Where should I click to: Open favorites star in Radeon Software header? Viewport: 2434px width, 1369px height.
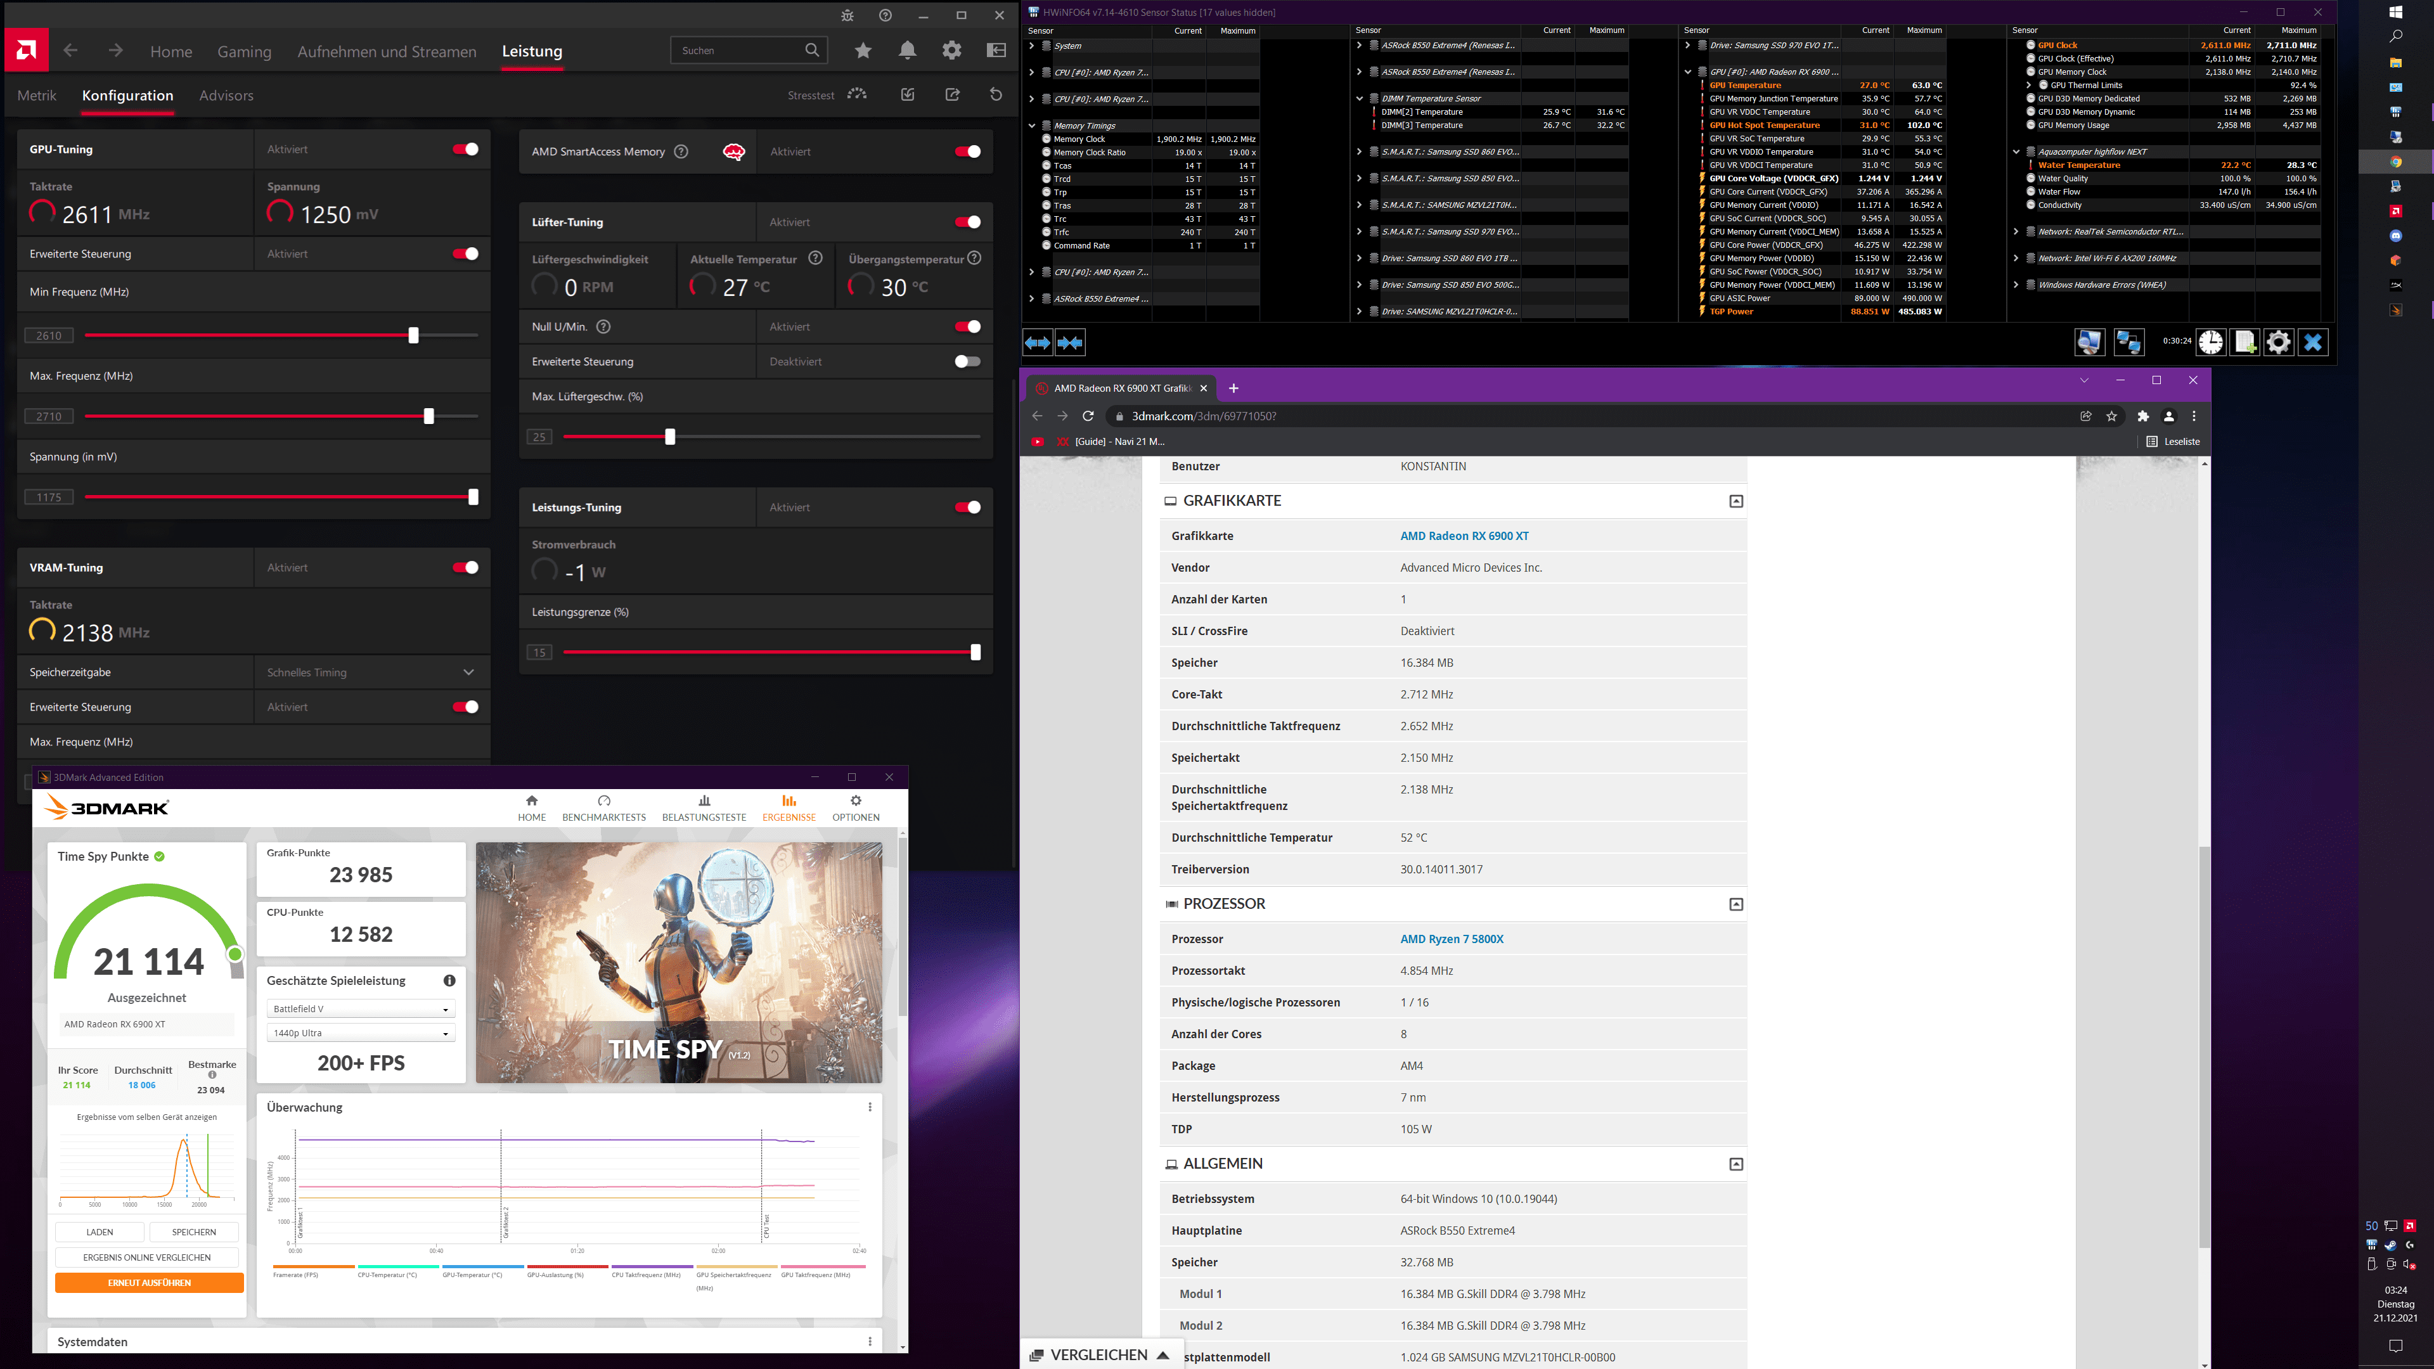[x=863, y=50]
